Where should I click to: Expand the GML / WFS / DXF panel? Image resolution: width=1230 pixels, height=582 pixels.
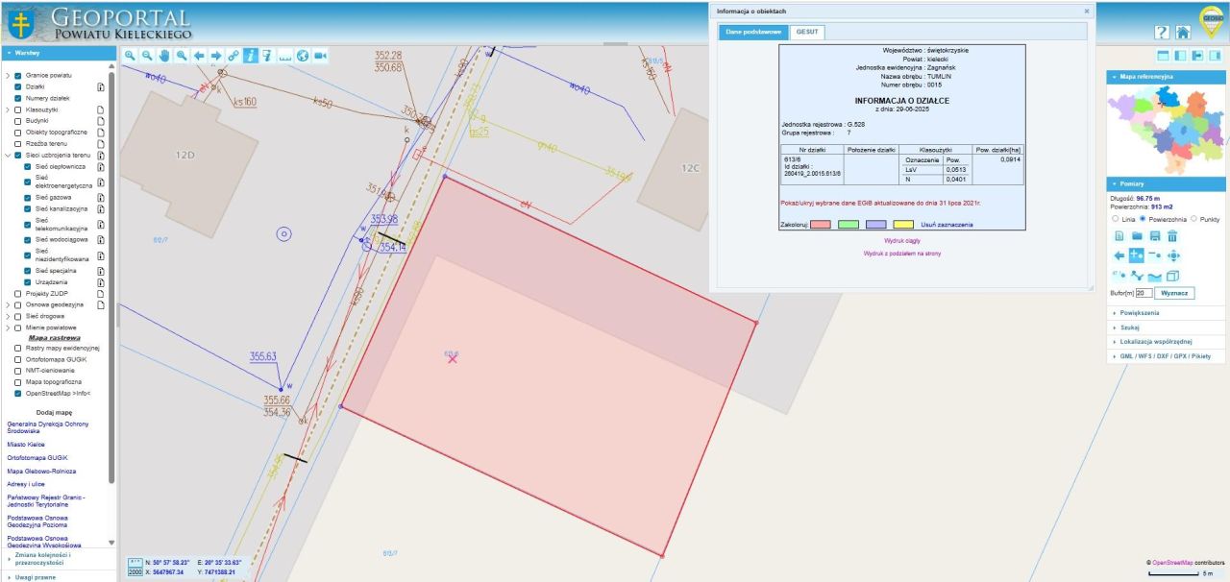click(1167, 356)
